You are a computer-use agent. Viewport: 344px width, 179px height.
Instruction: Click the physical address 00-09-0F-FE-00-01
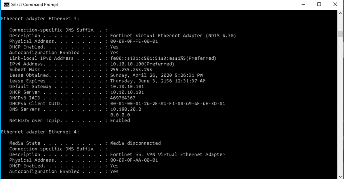[x=134, y=41]
